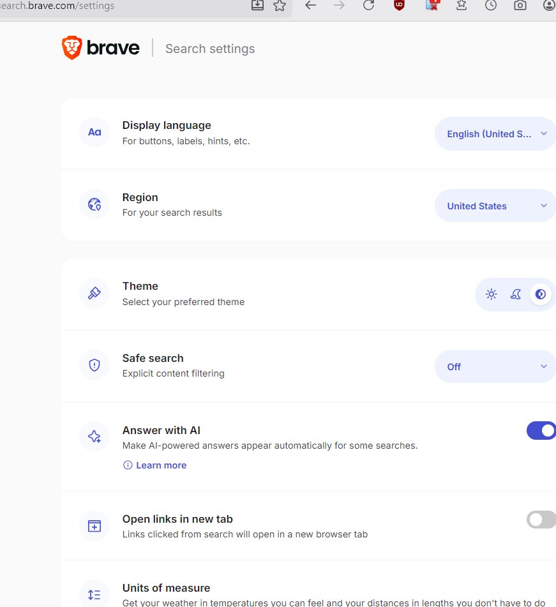Select the light theme sun option

click(492, 294)
